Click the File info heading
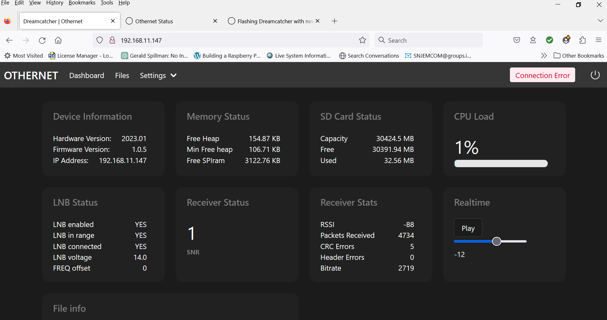 [69, 308]
